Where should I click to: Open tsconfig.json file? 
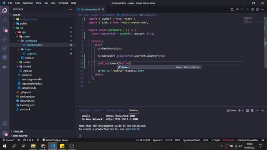(x=27, y=105)
